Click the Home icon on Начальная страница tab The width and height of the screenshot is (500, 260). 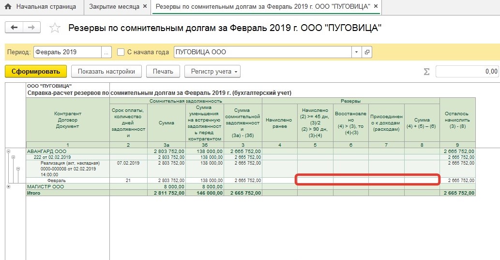tap(8, 7)
